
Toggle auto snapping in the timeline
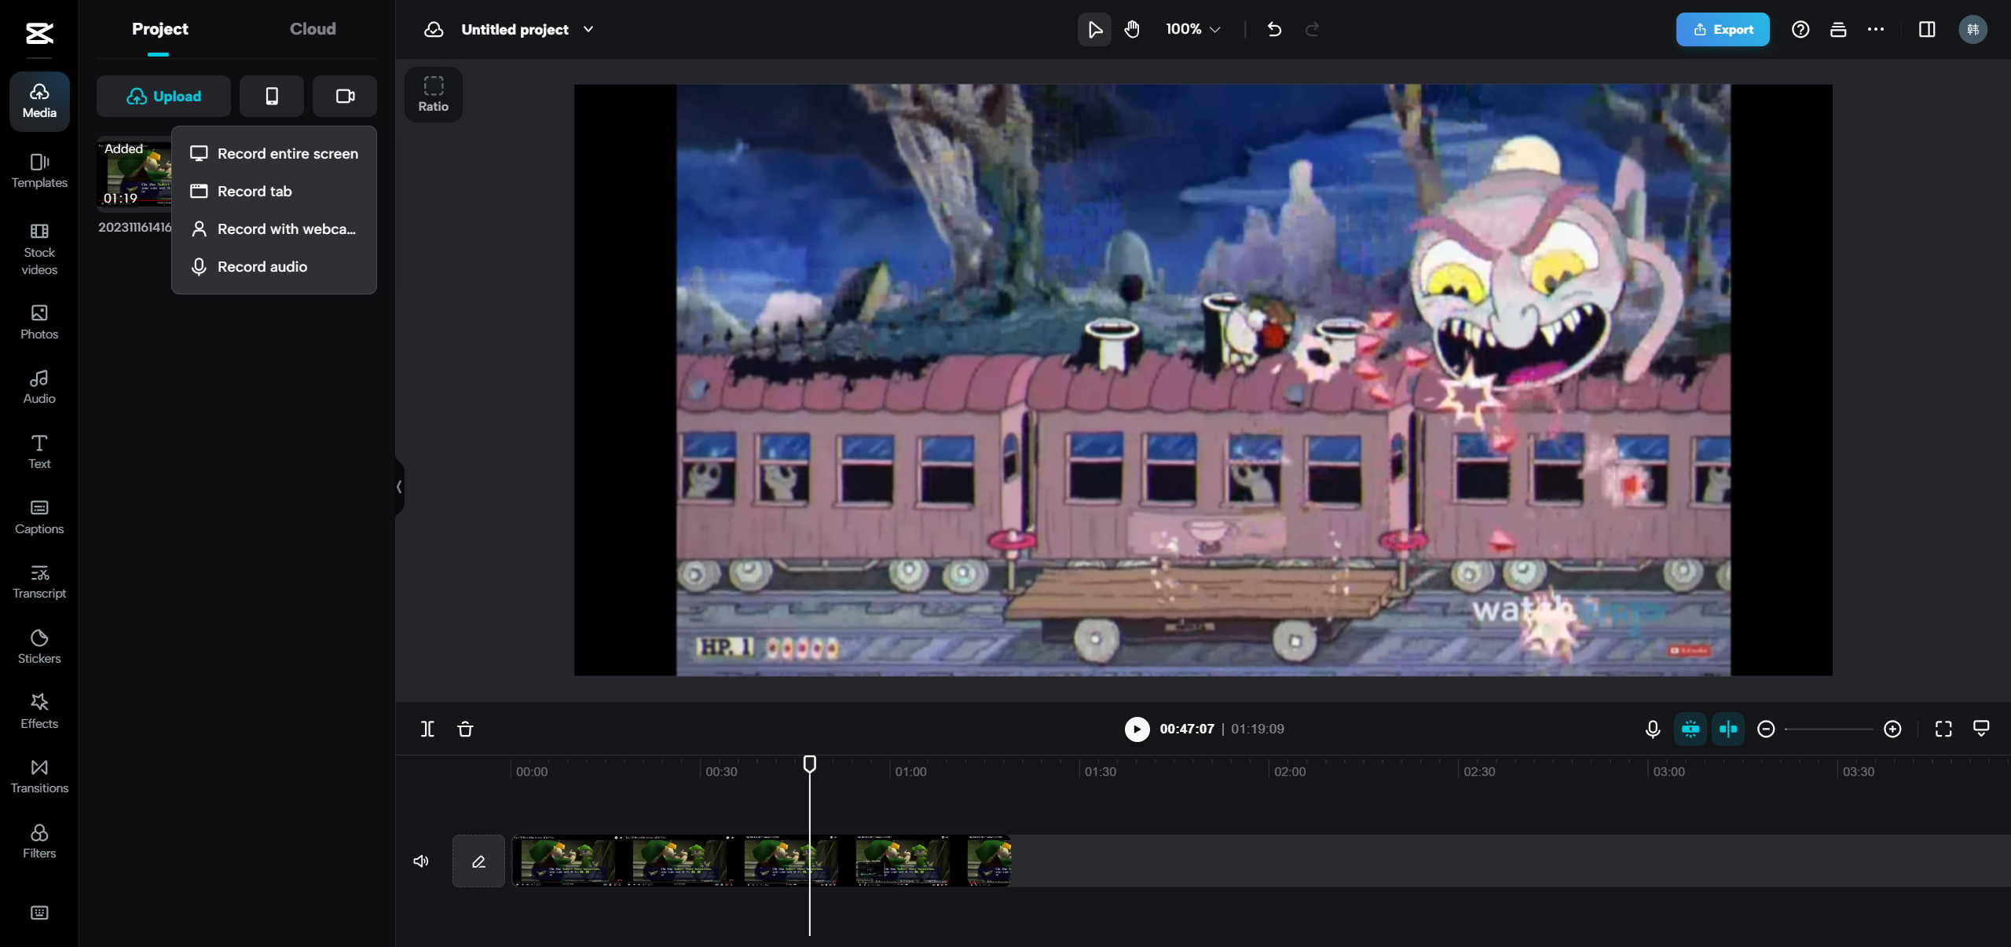tap(1690, 729)
